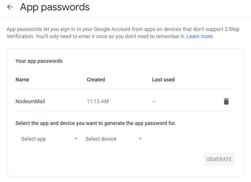Click the generate app password instruction text
Viewport: 251px width, 182px height.
pos(96,123)
